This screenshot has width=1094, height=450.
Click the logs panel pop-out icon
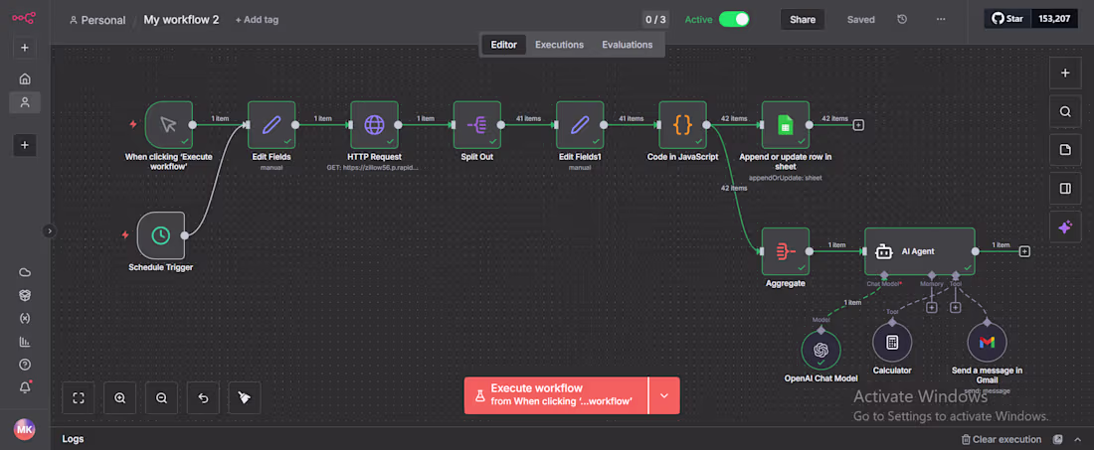click(x=1058, y=439)
